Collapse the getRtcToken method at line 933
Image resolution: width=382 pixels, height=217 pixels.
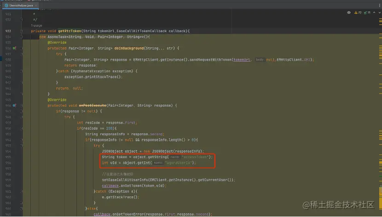pyautogui.click(x=22, y=31)
